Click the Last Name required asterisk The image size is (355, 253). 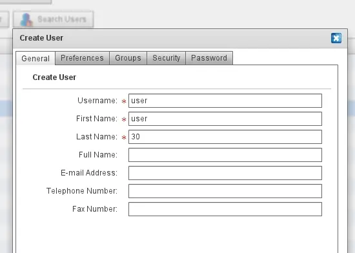coord(124,137)
